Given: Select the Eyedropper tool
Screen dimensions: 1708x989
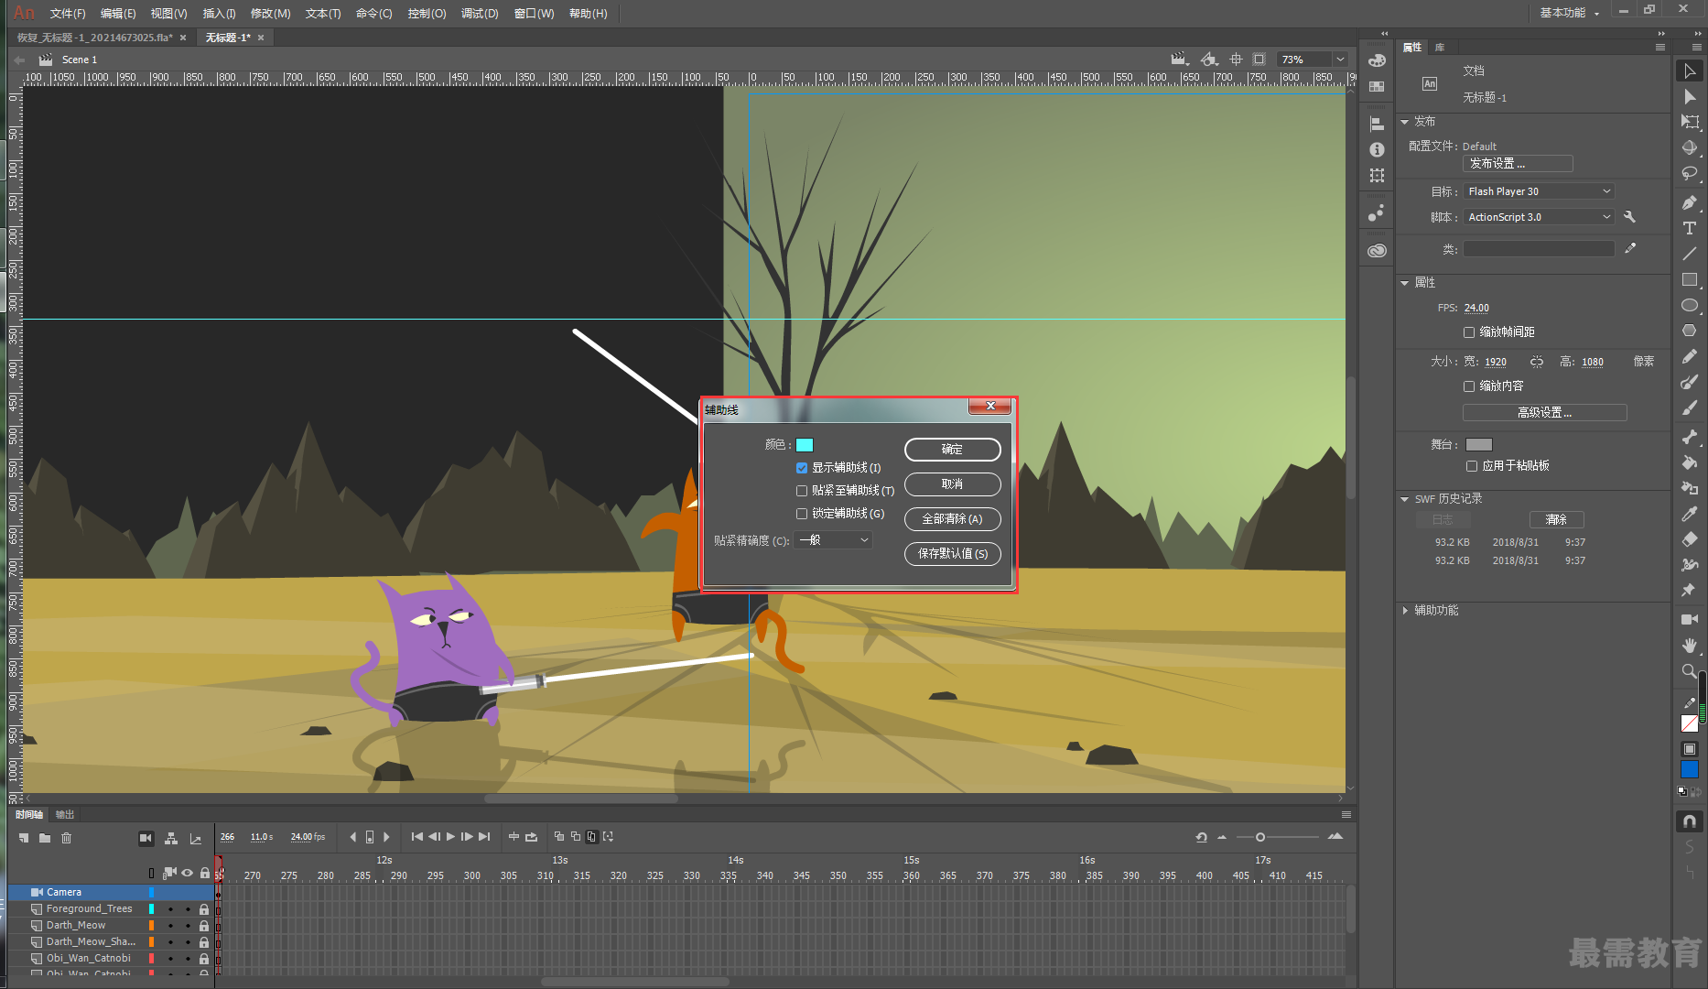Looking at the screenshot, I should (1690, 514).
